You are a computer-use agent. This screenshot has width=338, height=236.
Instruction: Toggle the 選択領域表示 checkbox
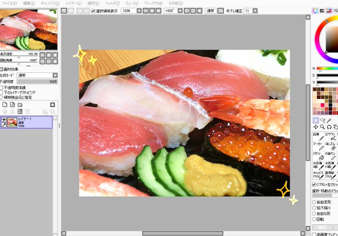93,11
